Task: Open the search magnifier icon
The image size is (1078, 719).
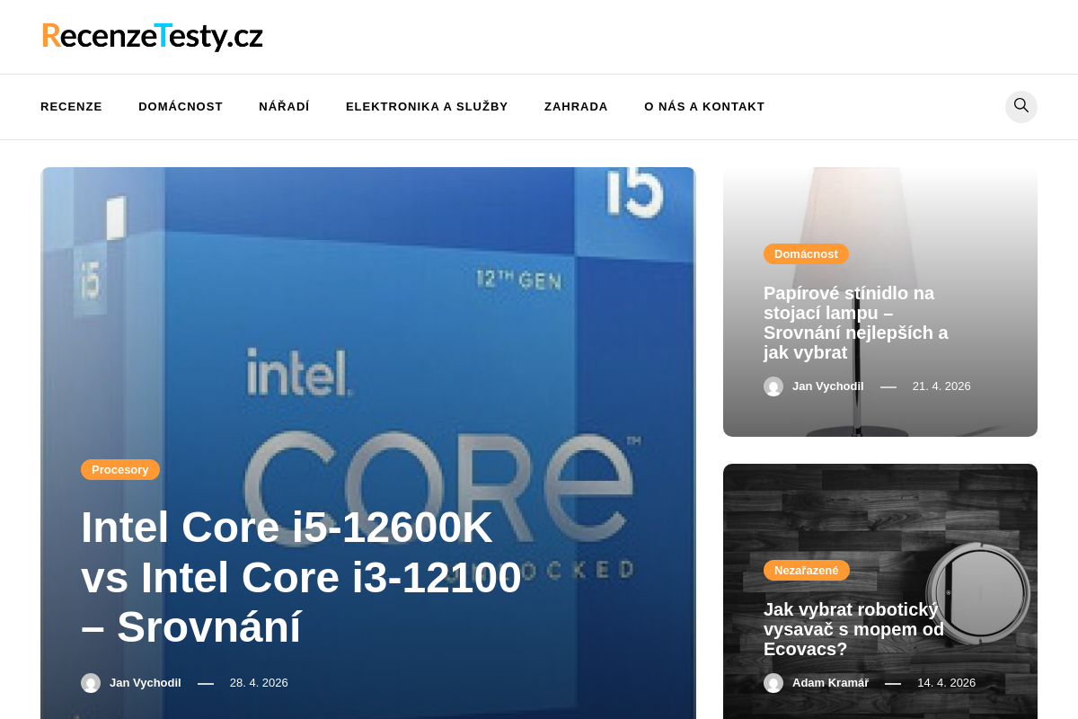Action: coord(1021,106)
